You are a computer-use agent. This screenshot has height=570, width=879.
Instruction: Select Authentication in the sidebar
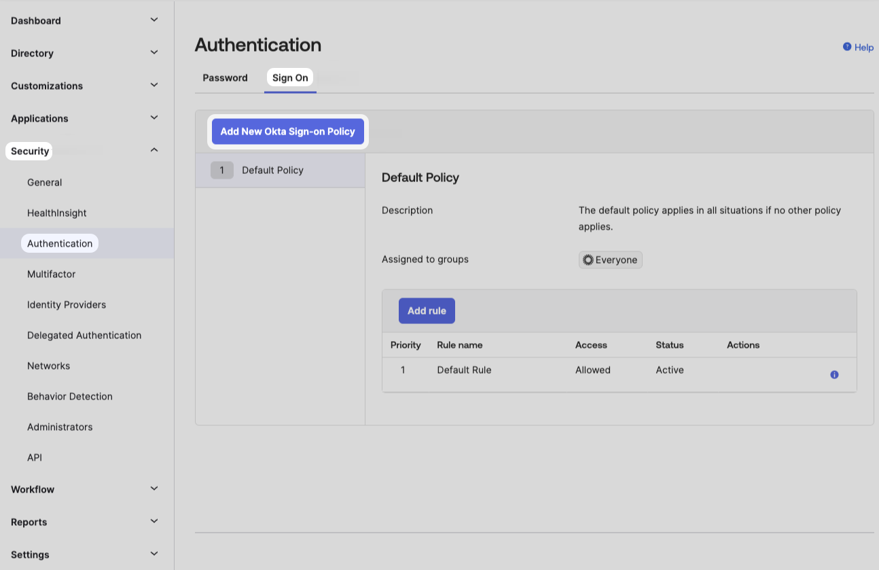pos(60,243)
